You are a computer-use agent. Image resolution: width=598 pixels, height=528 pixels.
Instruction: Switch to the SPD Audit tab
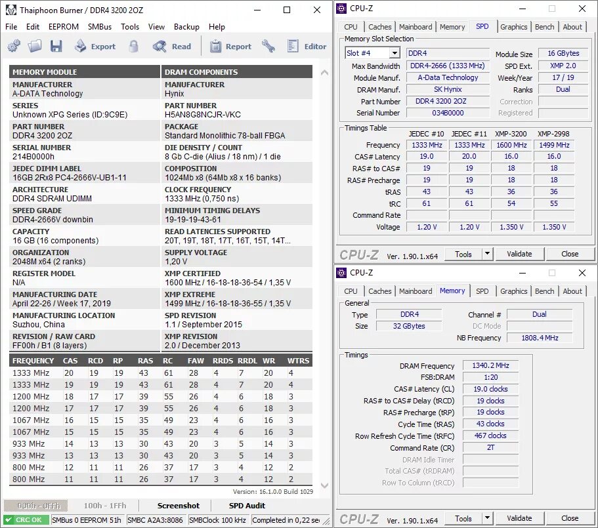[x=247, y=506]
